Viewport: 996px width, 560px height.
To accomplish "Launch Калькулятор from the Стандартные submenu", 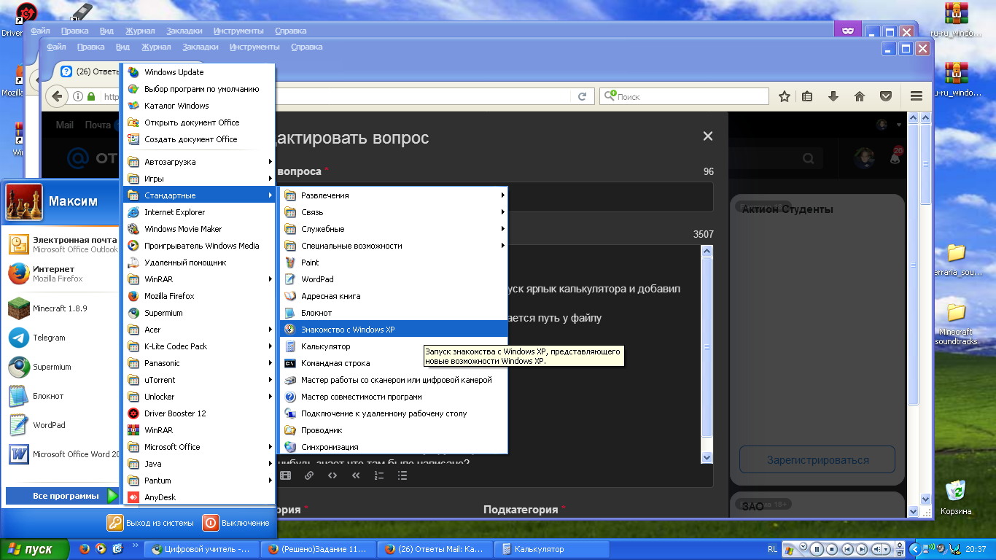I will pos(394,346).
